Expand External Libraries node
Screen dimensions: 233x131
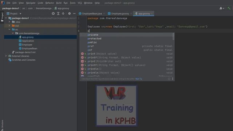click(6, 56)
